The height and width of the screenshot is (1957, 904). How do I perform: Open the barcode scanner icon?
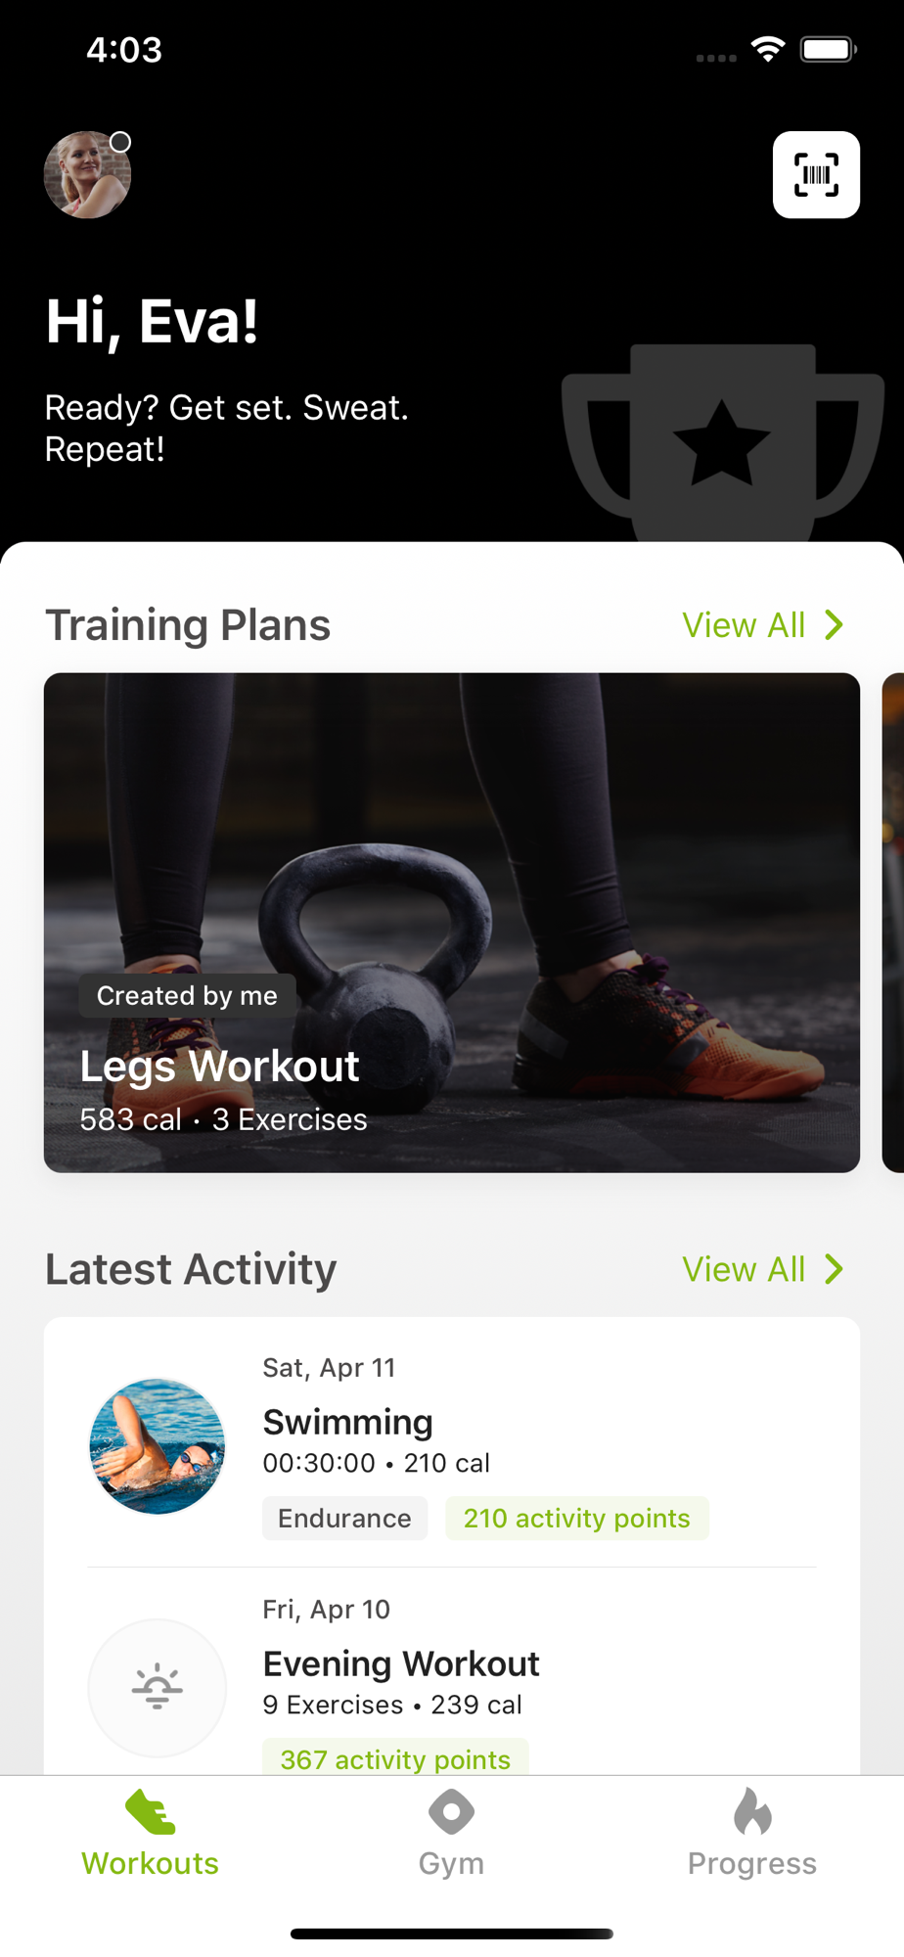tap(816, 175)
